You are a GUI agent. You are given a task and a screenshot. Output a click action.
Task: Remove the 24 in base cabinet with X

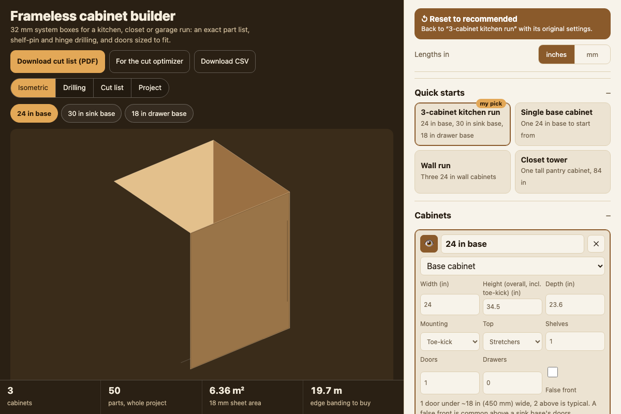click(x=596, y=244)
